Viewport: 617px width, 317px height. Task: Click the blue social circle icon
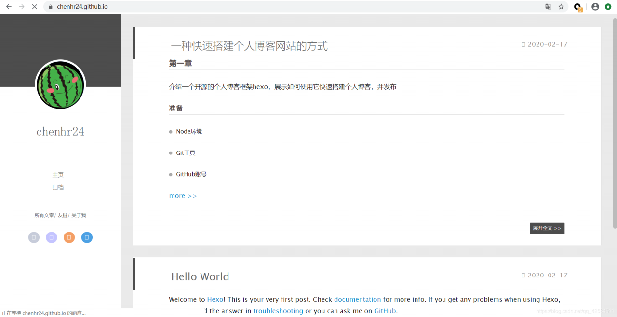click(87, 237)
